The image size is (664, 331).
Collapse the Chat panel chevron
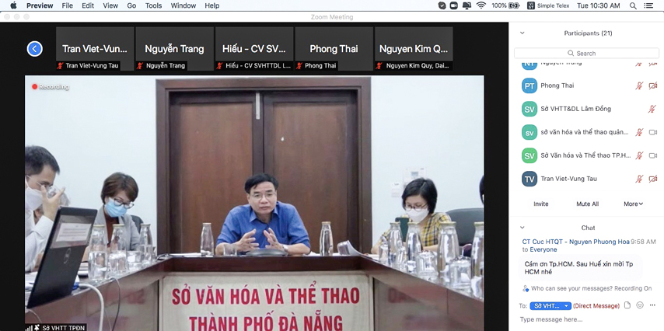(522, 228)
